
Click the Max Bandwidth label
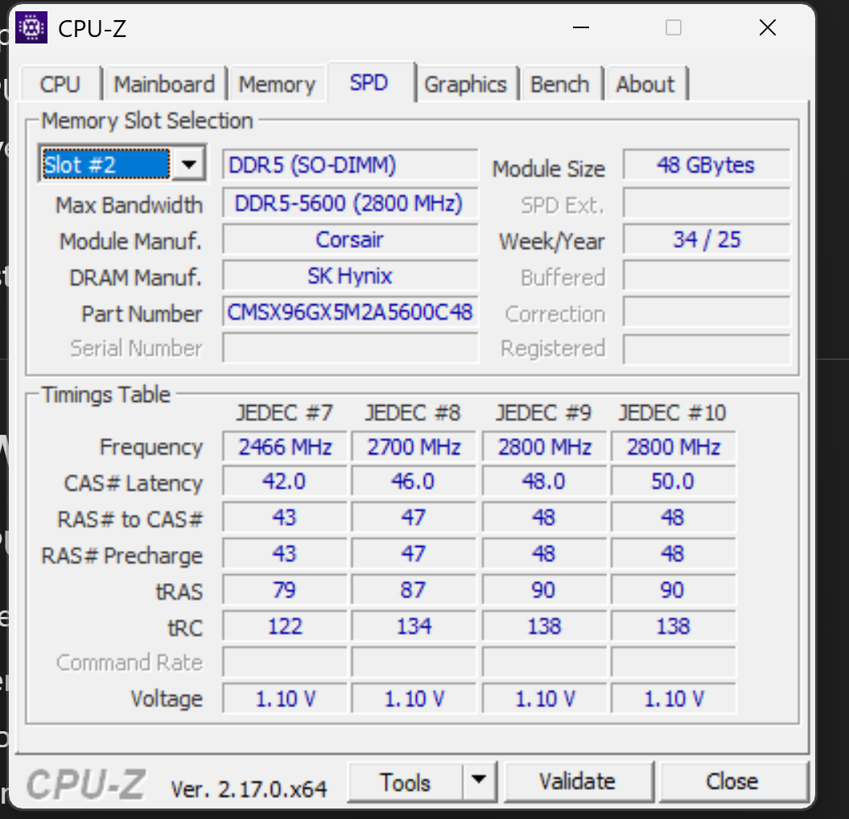[x=129, y=205]
